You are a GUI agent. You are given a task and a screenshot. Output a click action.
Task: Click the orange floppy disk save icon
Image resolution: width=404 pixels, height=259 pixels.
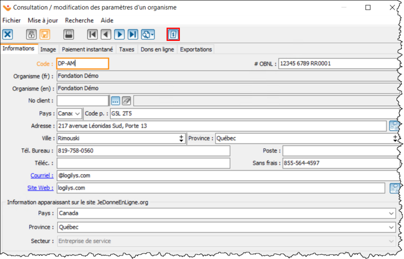tap(44, 34)
